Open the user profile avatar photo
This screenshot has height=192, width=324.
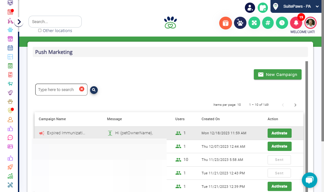click(x=310, y=23)
